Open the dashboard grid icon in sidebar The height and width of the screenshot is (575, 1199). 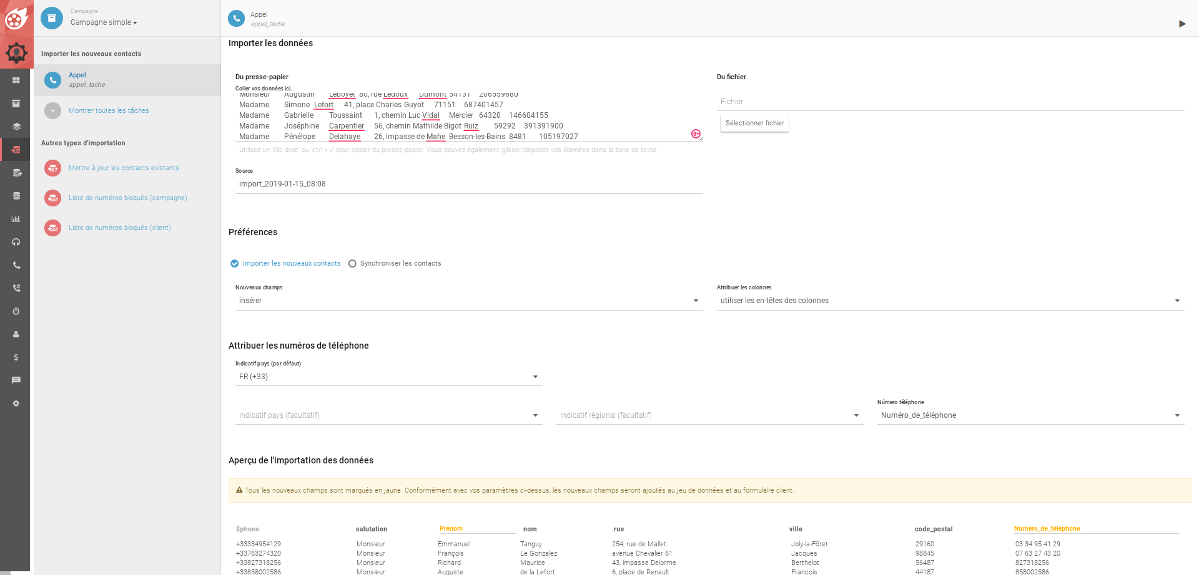tap(16, 80)
